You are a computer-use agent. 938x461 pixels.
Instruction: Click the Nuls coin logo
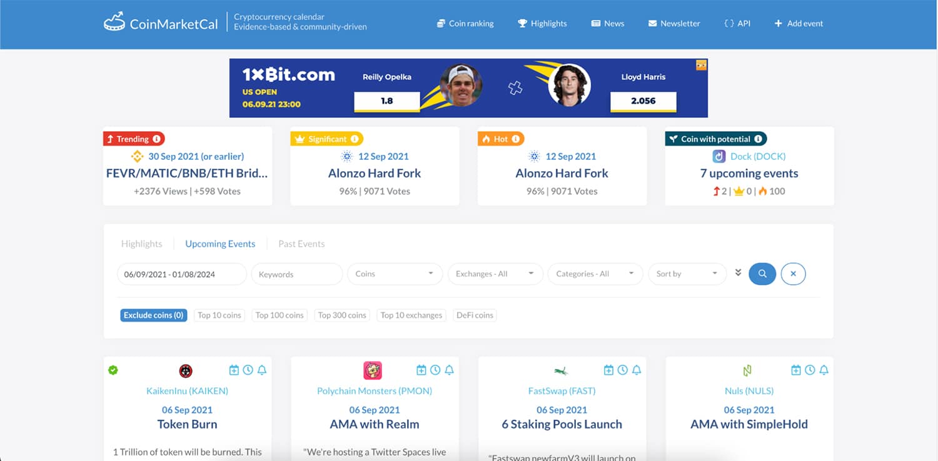(x=747, y=371)
